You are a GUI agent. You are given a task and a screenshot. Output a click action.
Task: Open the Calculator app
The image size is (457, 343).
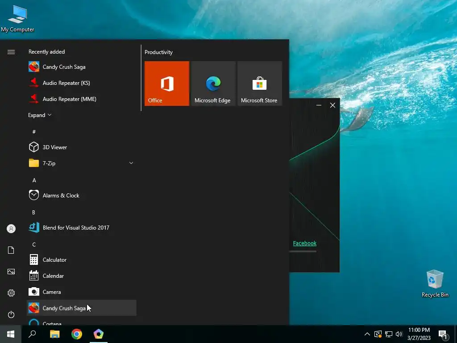coord(82,259)
